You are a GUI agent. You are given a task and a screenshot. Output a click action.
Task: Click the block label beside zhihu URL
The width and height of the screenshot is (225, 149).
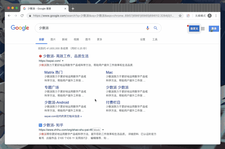click(x=97, y=130)
